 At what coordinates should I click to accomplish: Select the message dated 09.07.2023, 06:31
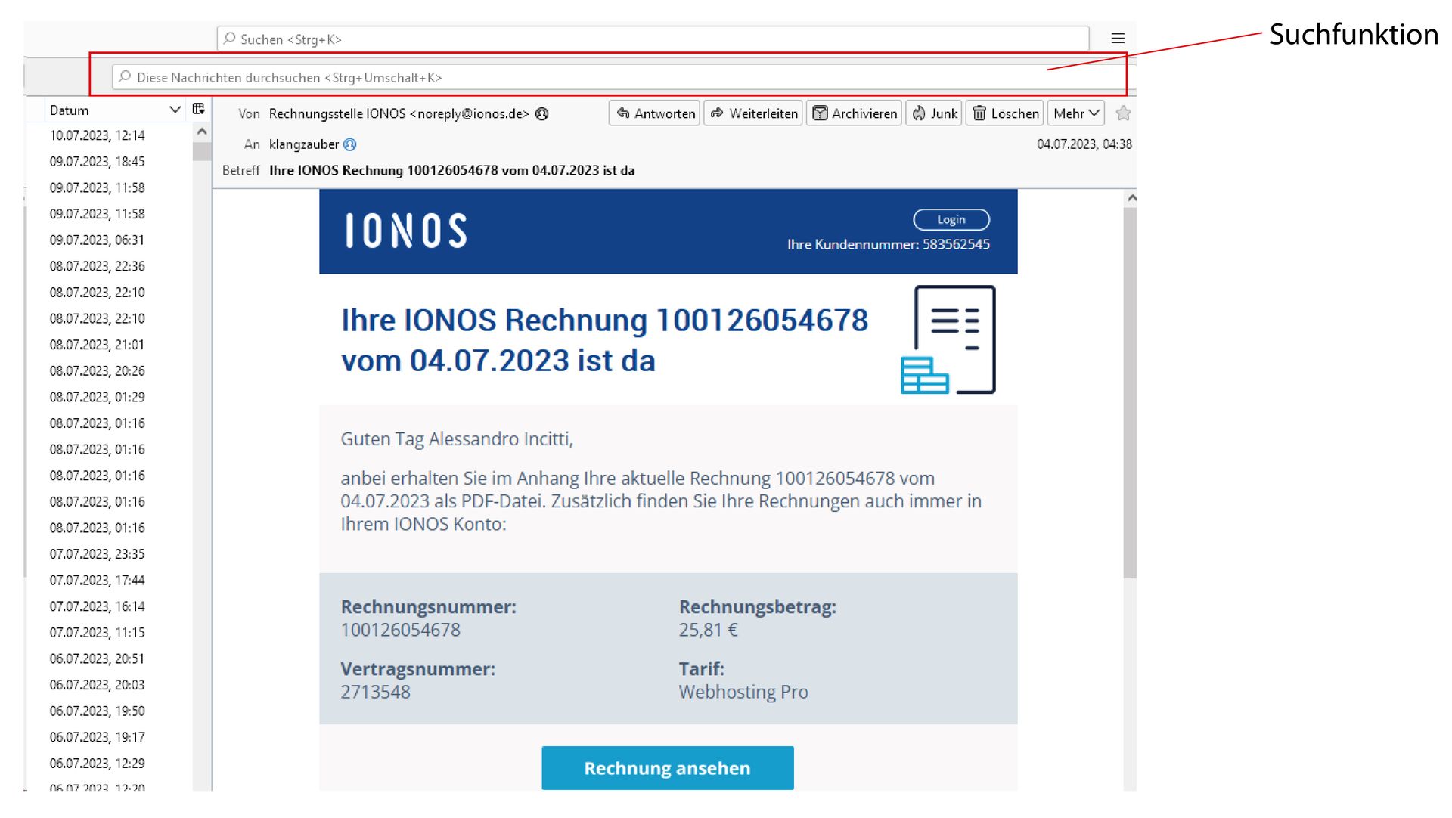[x=98, y=240]
